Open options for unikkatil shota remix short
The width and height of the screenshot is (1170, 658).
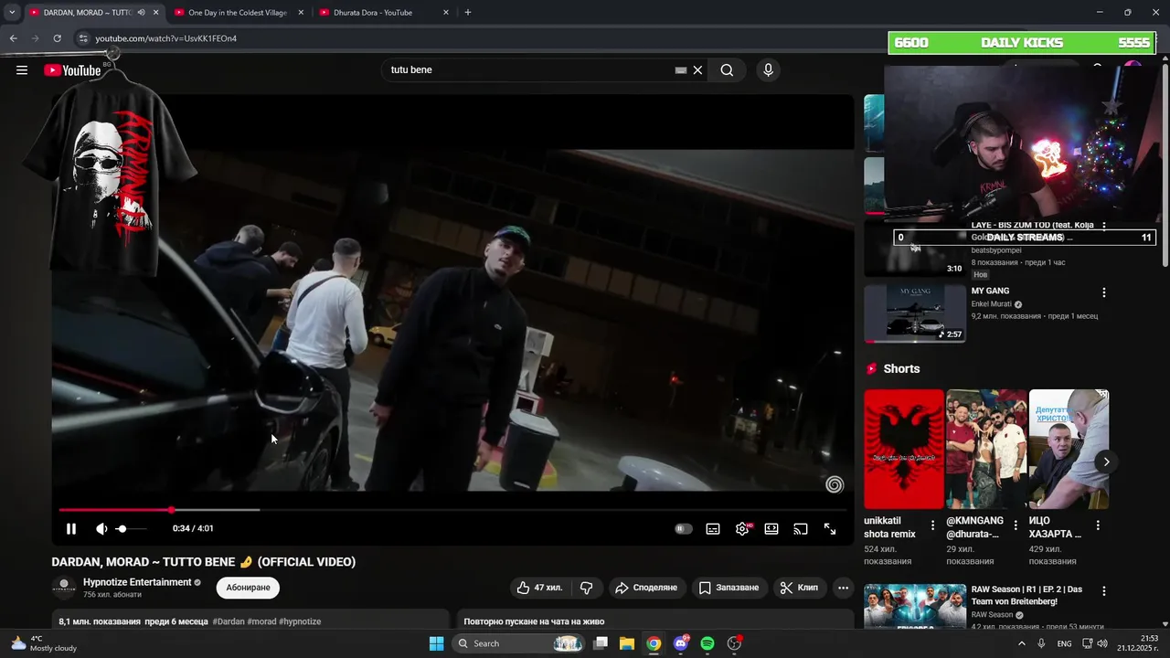pyautogui.click(x=932, y=525)
